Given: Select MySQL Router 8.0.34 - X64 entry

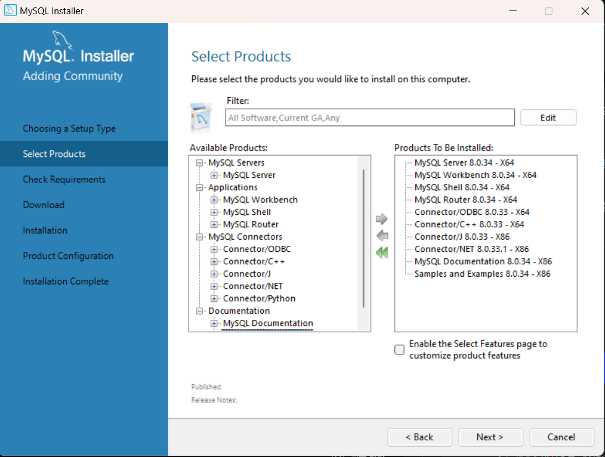Looking at the screenshot, I should (466, 199).
